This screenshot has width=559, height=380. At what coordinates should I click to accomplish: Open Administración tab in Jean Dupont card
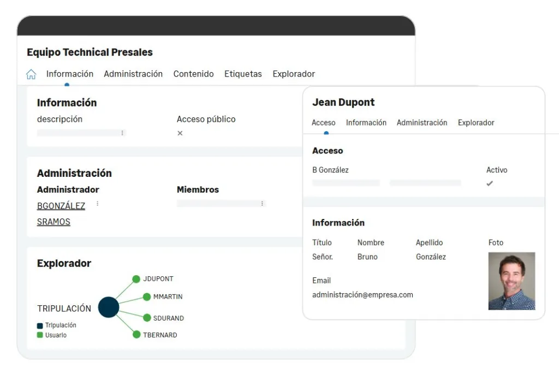[422, 123]
